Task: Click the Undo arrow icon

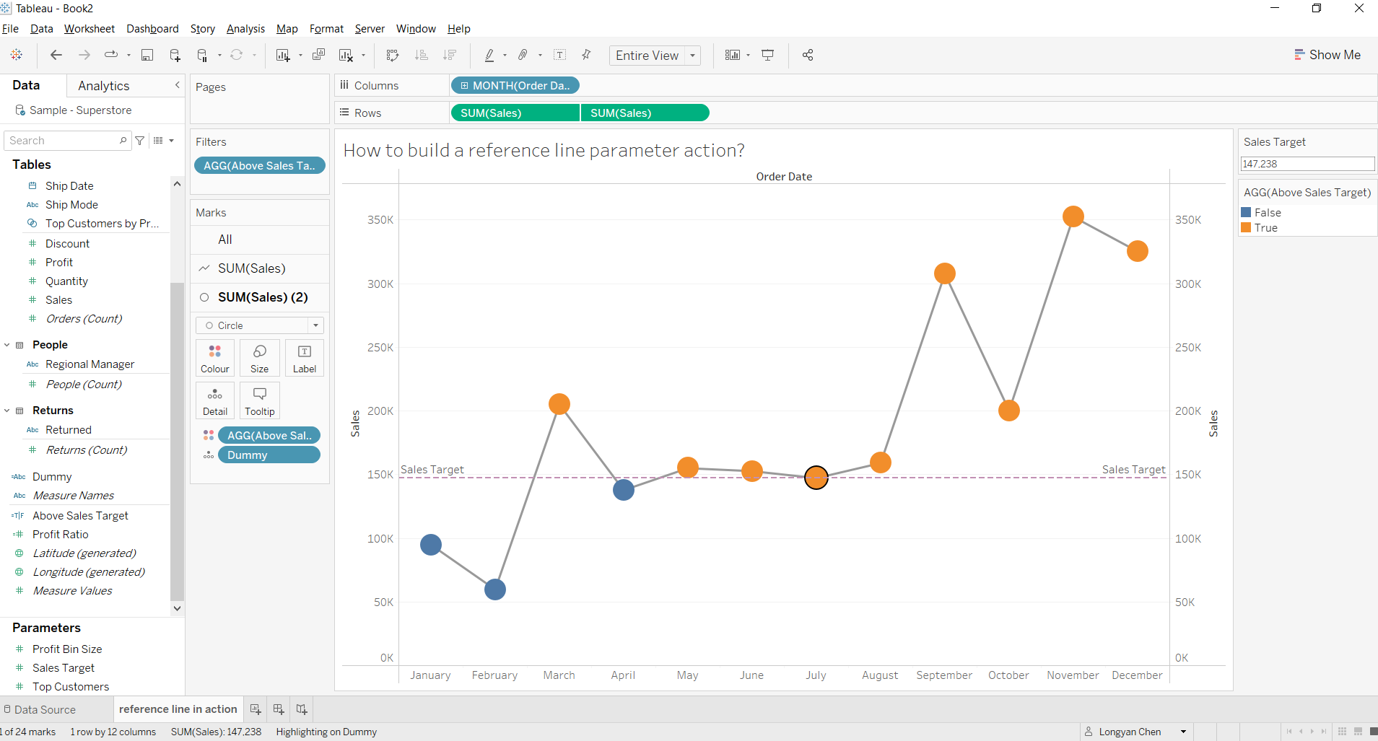Action: pyautogui.click(x=56, y=55)
